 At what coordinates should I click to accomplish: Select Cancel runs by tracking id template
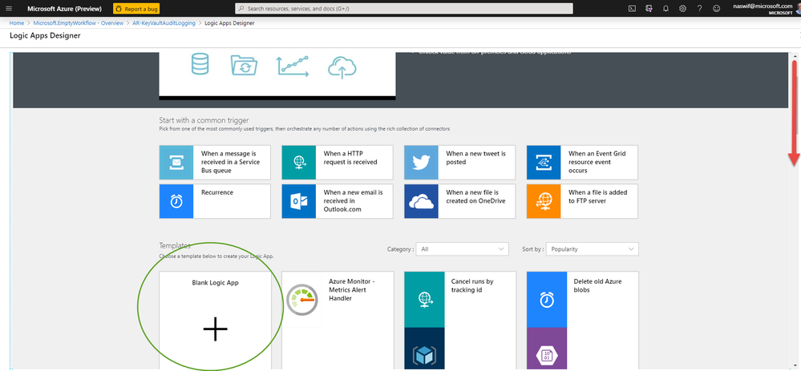pyautogui.click(x=472, y=285)
